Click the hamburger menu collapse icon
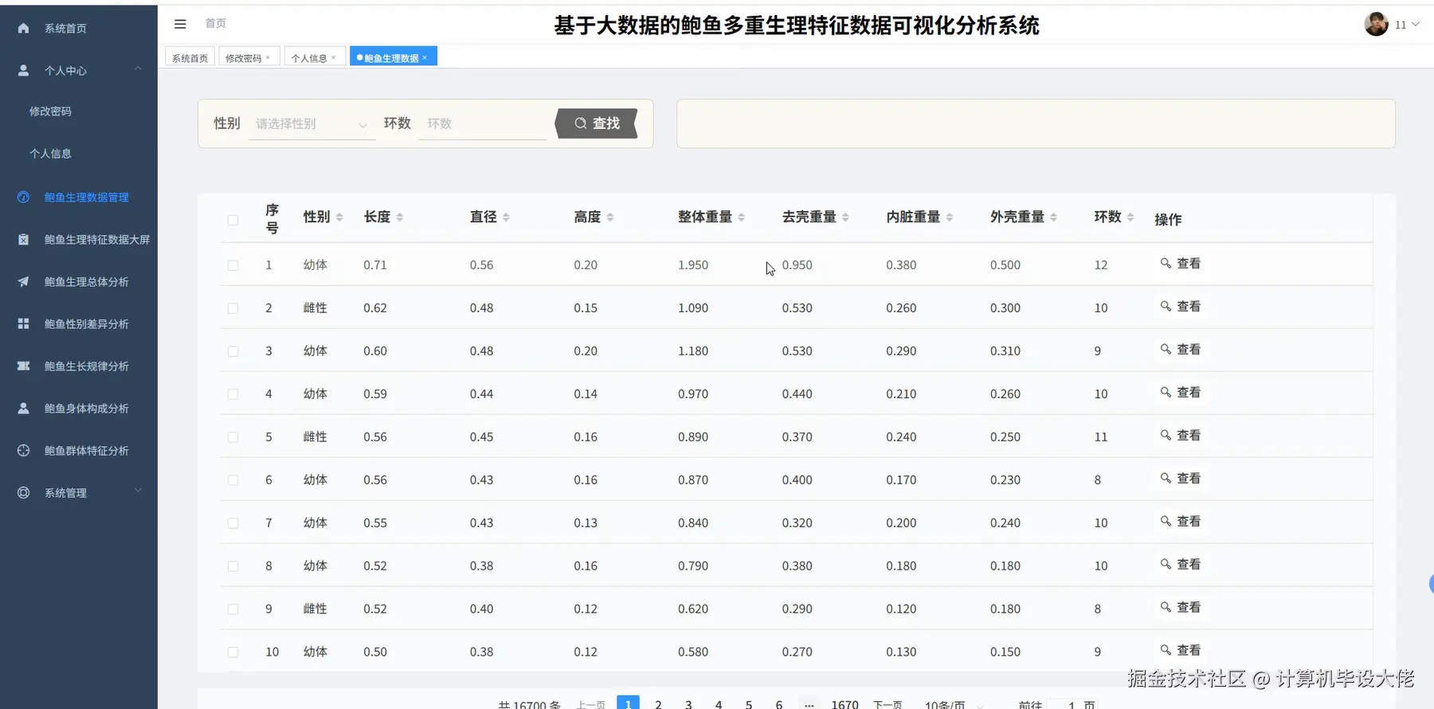Screen dimensions: 1434x709 [x=180, y=24]
